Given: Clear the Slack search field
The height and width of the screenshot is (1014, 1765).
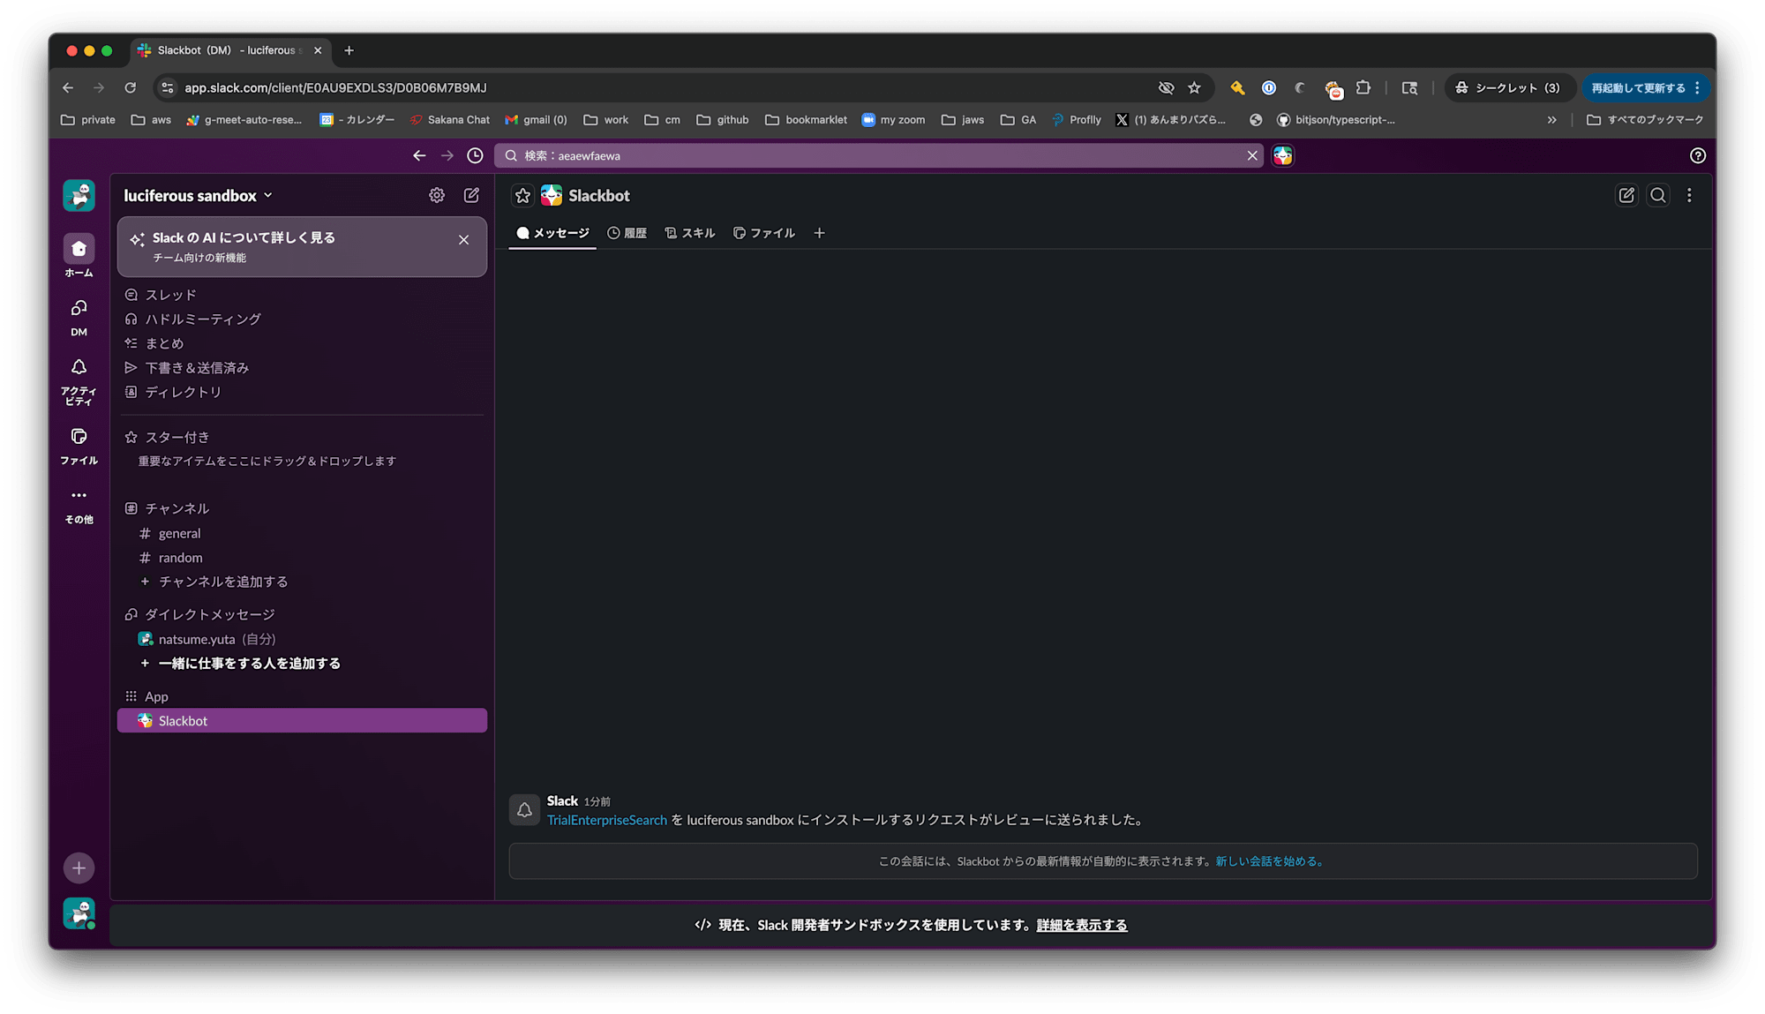Looking at the screenshot, I should pos(1252,155).
